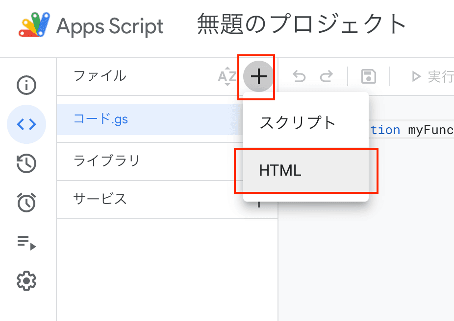Select the Editor icon in sidebar
454x321 pixels.
[26, 124]
